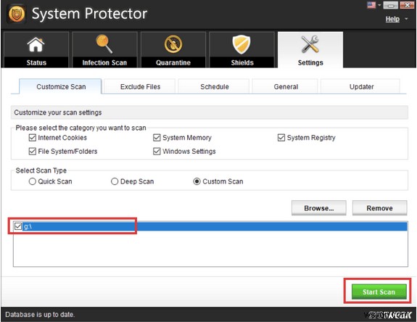Click the 'Customize your scan settings' header
Image resolution: width=417 pixels, height=322 pixels.
pos(58,112)
